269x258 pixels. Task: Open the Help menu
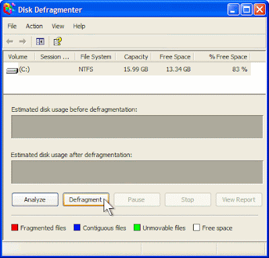click(x=79, y=26)
